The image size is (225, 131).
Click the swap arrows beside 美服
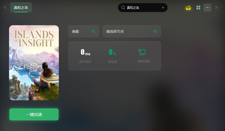pos(93,31)
